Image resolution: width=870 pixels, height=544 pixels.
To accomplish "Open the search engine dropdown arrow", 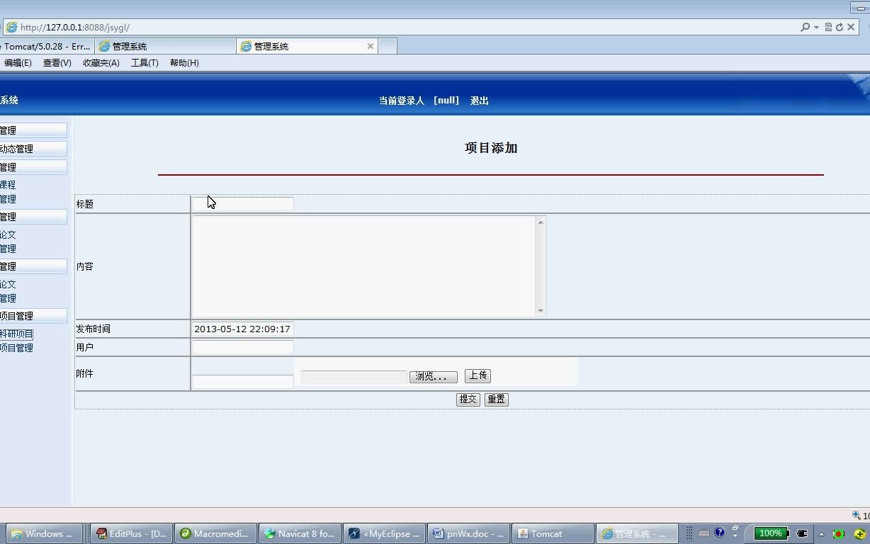I will coord(817,27).
